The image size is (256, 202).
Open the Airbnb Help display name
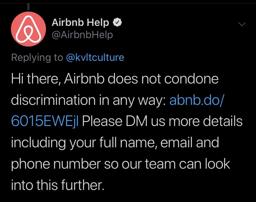coord(80,22)
